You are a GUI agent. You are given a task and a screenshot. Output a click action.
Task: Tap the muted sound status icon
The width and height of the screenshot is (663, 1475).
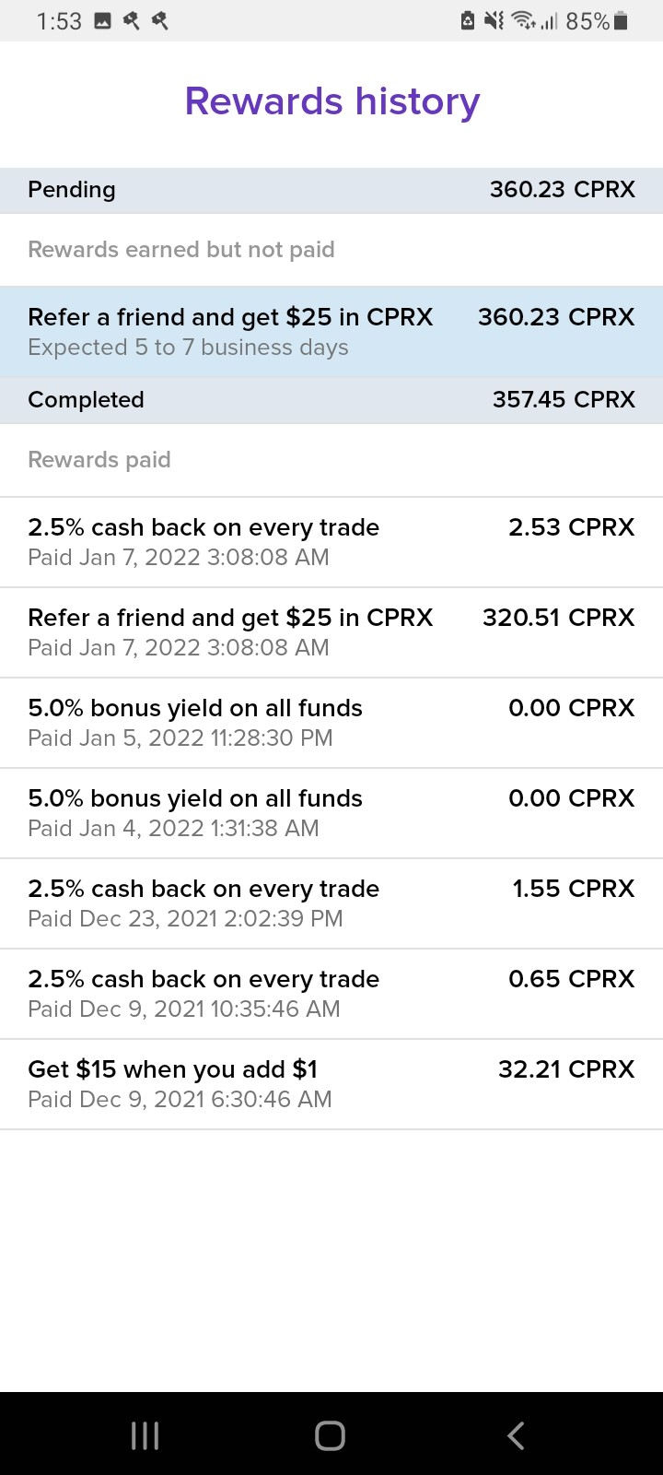point(494,21)
